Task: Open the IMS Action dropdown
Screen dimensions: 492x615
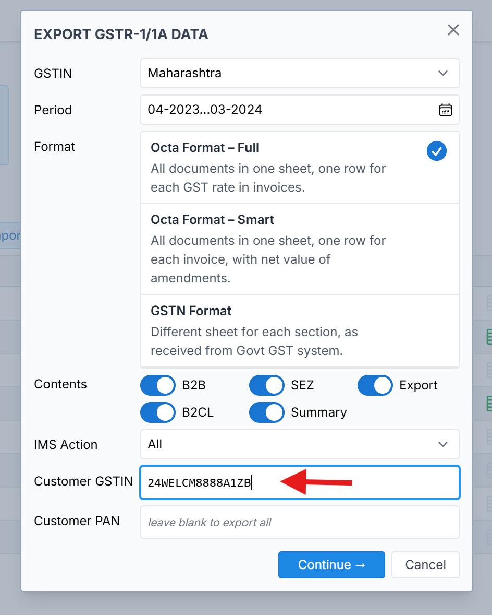Action: [x=299, y=444]
